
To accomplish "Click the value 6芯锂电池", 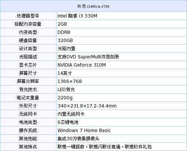I will click(x=68, y=122).
